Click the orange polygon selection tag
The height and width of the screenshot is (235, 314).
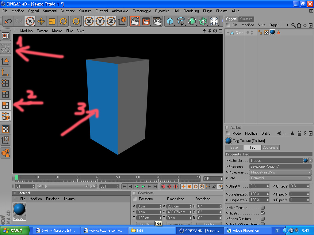point(278,32)
